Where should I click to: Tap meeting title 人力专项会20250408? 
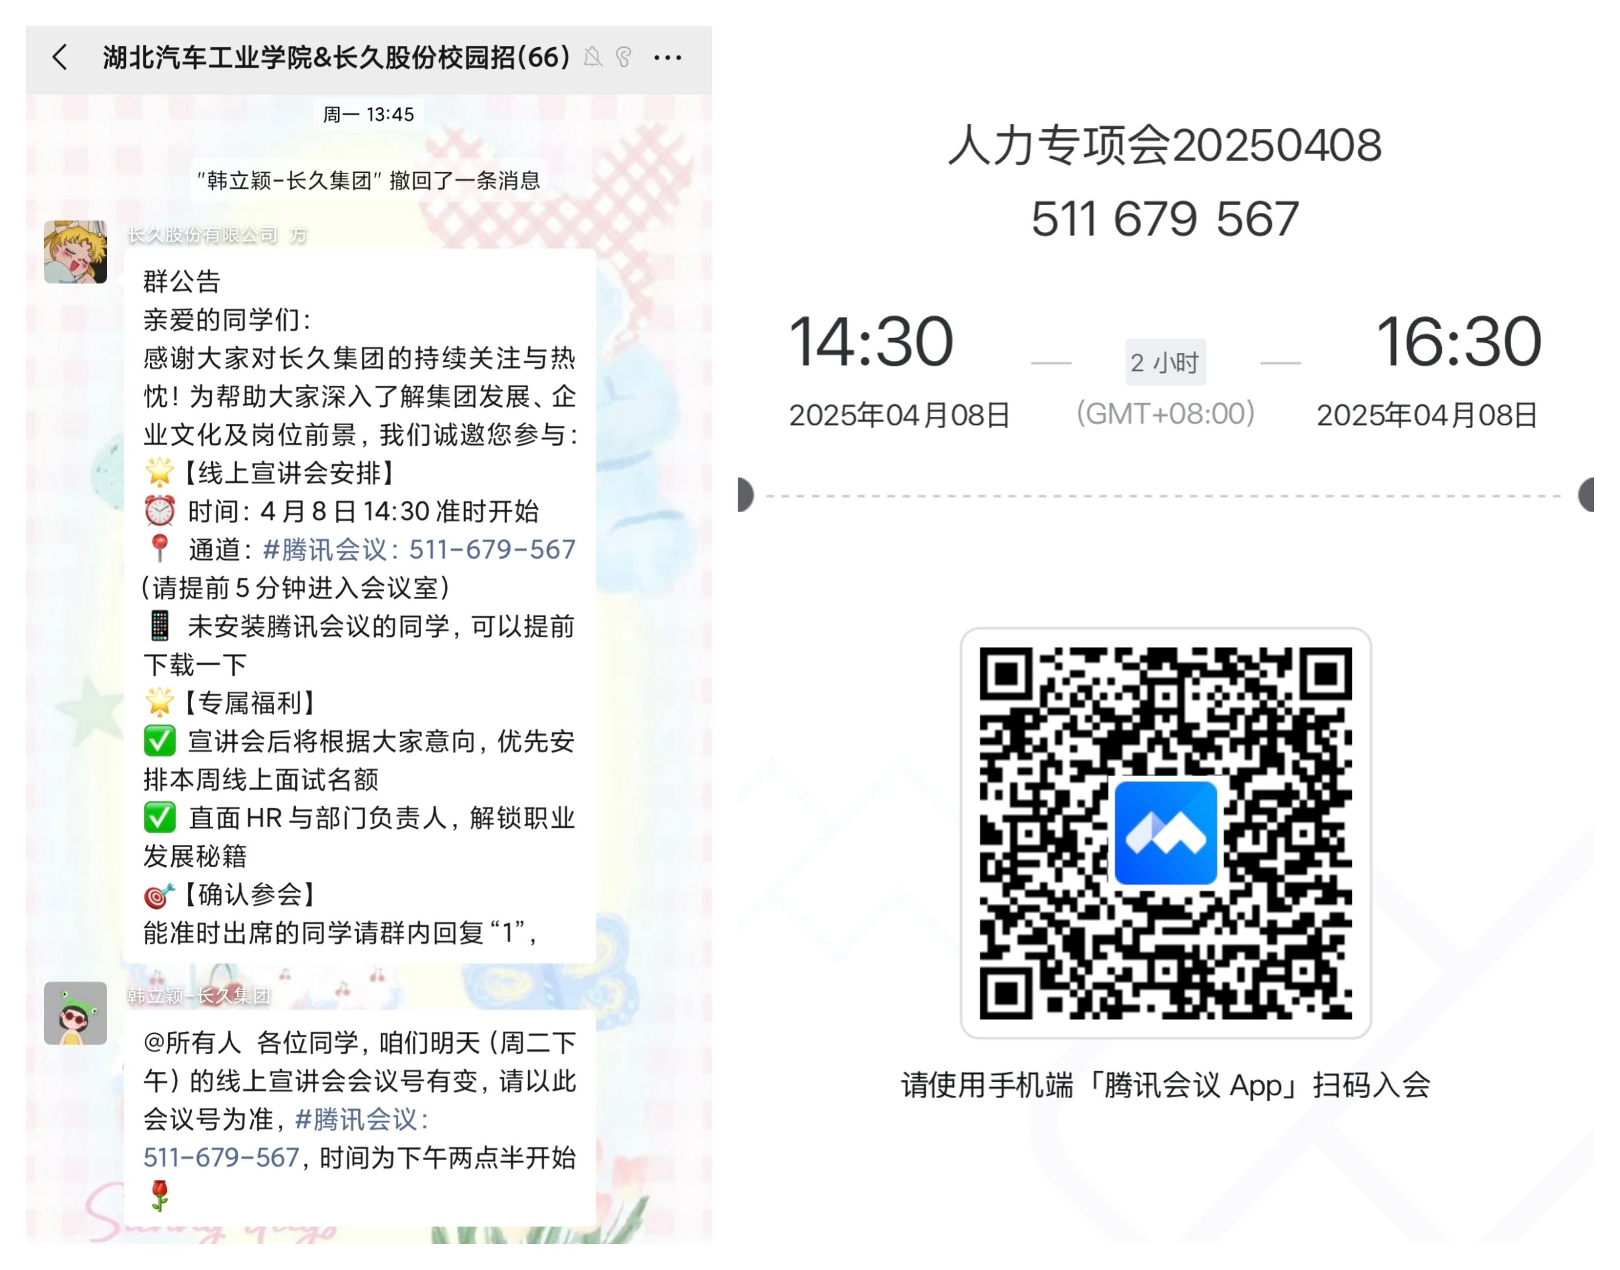tap(1165, 145)
